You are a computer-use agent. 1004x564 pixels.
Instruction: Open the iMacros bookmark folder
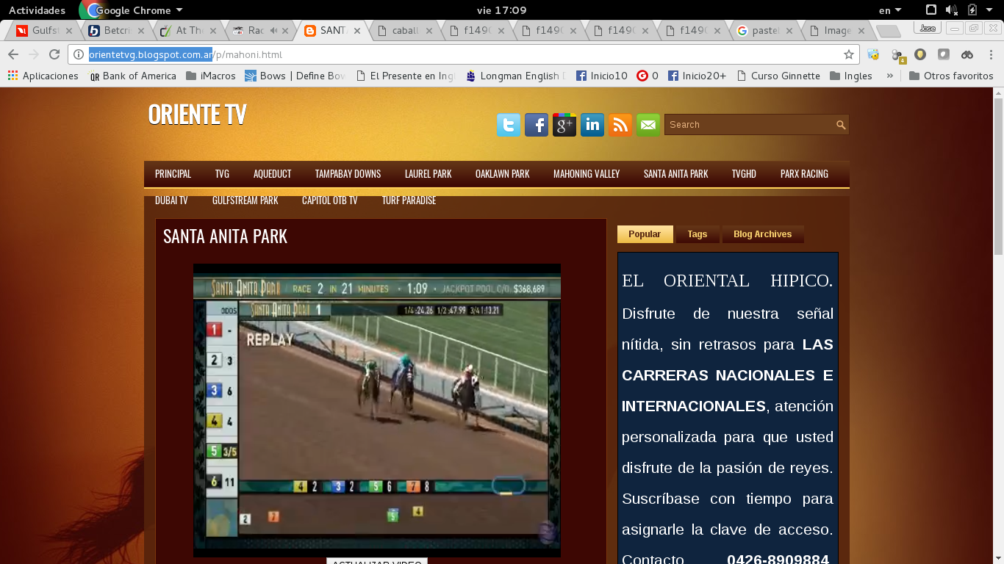click(211, 76)
